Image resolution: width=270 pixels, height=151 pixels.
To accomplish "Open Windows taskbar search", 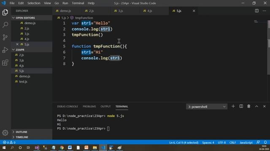I will (x=12, y=148).
